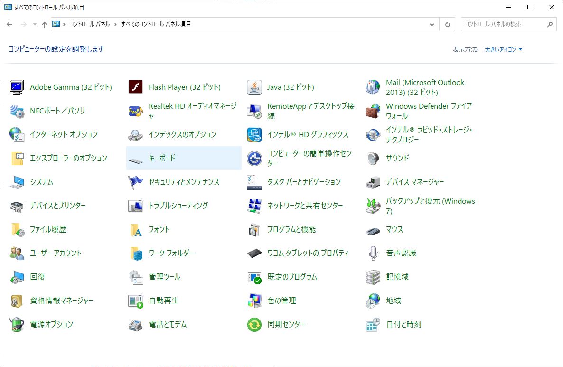563x367 pixels.
Task: Open the ユーザー アカウント people icon
Action: [x=17, y=253]
